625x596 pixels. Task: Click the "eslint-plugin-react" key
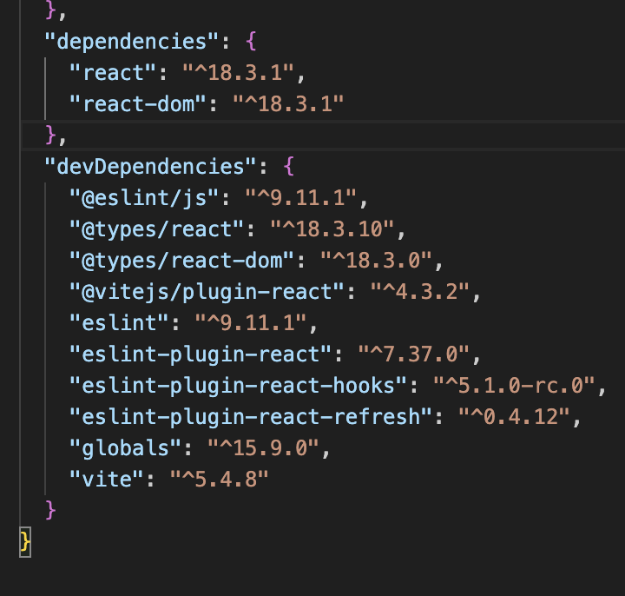point(201,354)
